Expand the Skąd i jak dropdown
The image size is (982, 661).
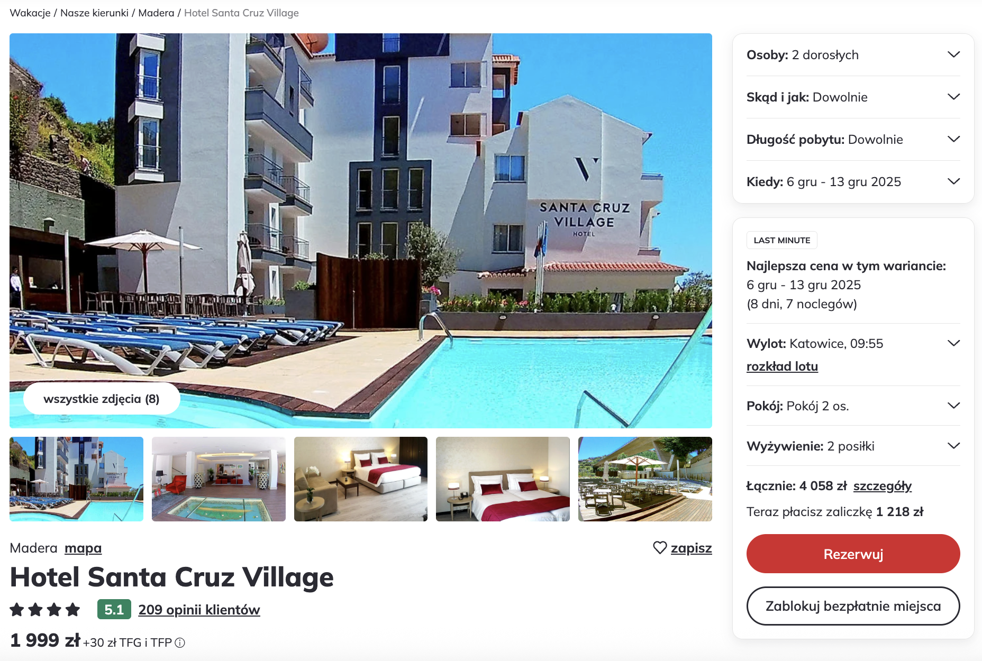point(853,97)
